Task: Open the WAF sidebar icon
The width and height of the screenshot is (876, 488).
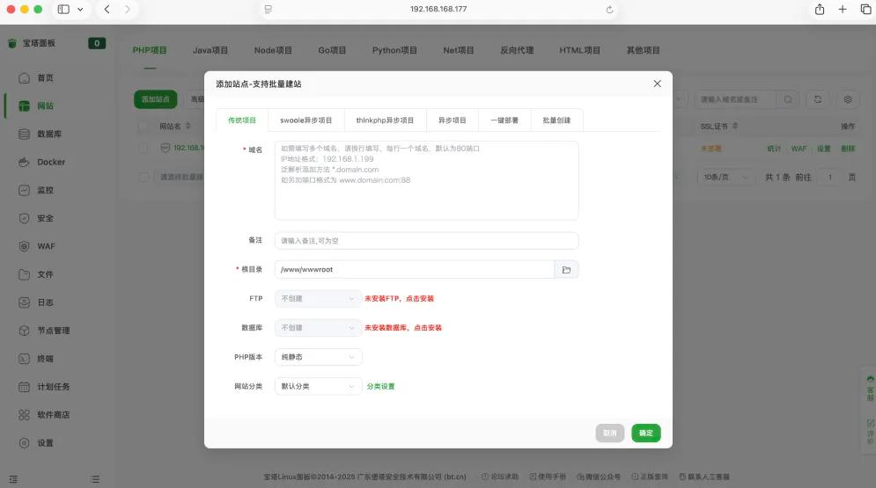Action: pyautogui.click(x=24, y=246)
